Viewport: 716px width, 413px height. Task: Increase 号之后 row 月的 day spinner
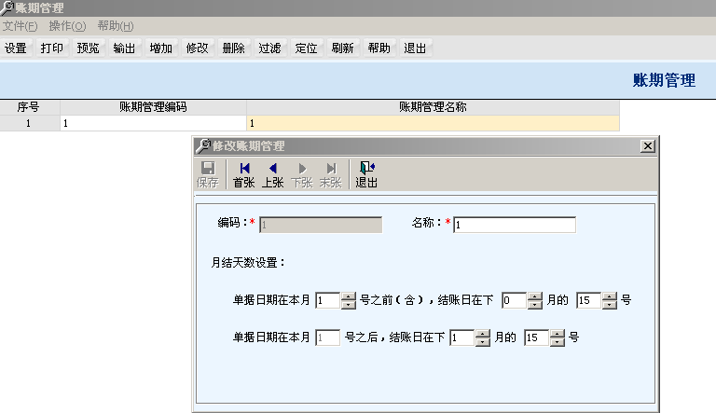tap(558, 334)
